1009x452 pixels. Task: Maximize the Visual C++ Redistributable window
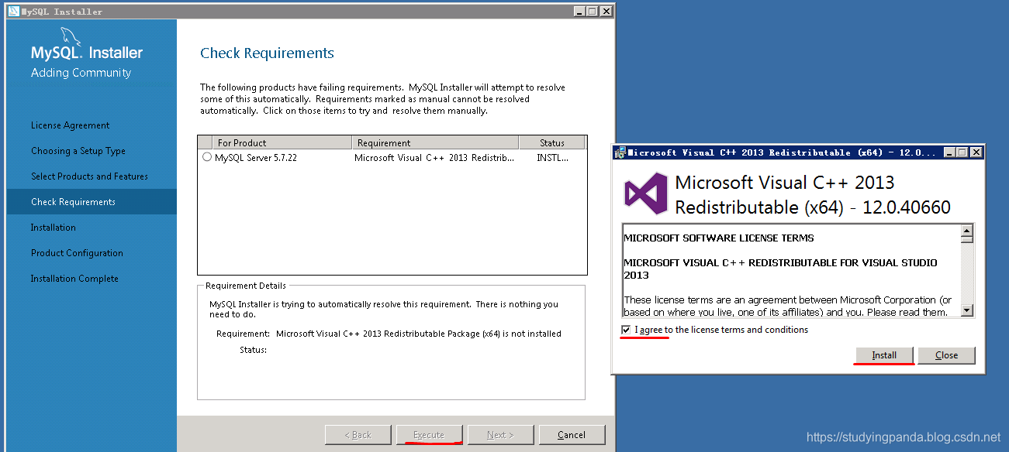962,152
